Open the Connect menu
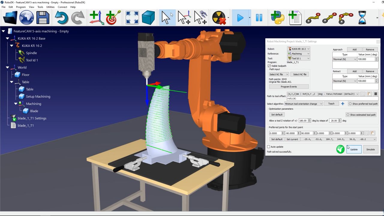 click(62, 7)
